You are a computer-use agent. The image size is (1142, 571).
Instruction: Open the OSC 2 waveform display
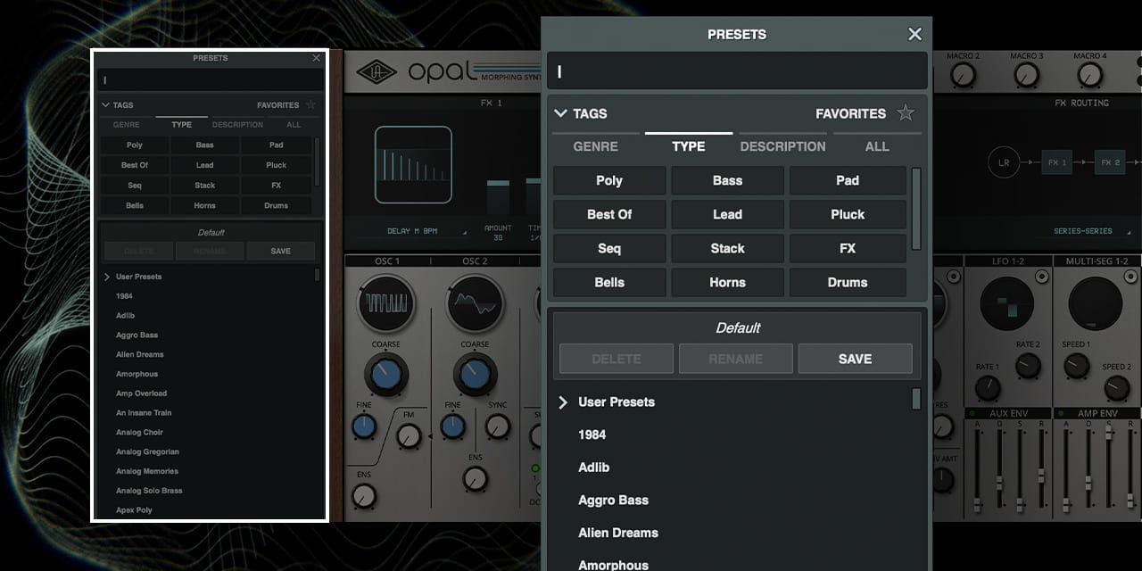point(475,302)
